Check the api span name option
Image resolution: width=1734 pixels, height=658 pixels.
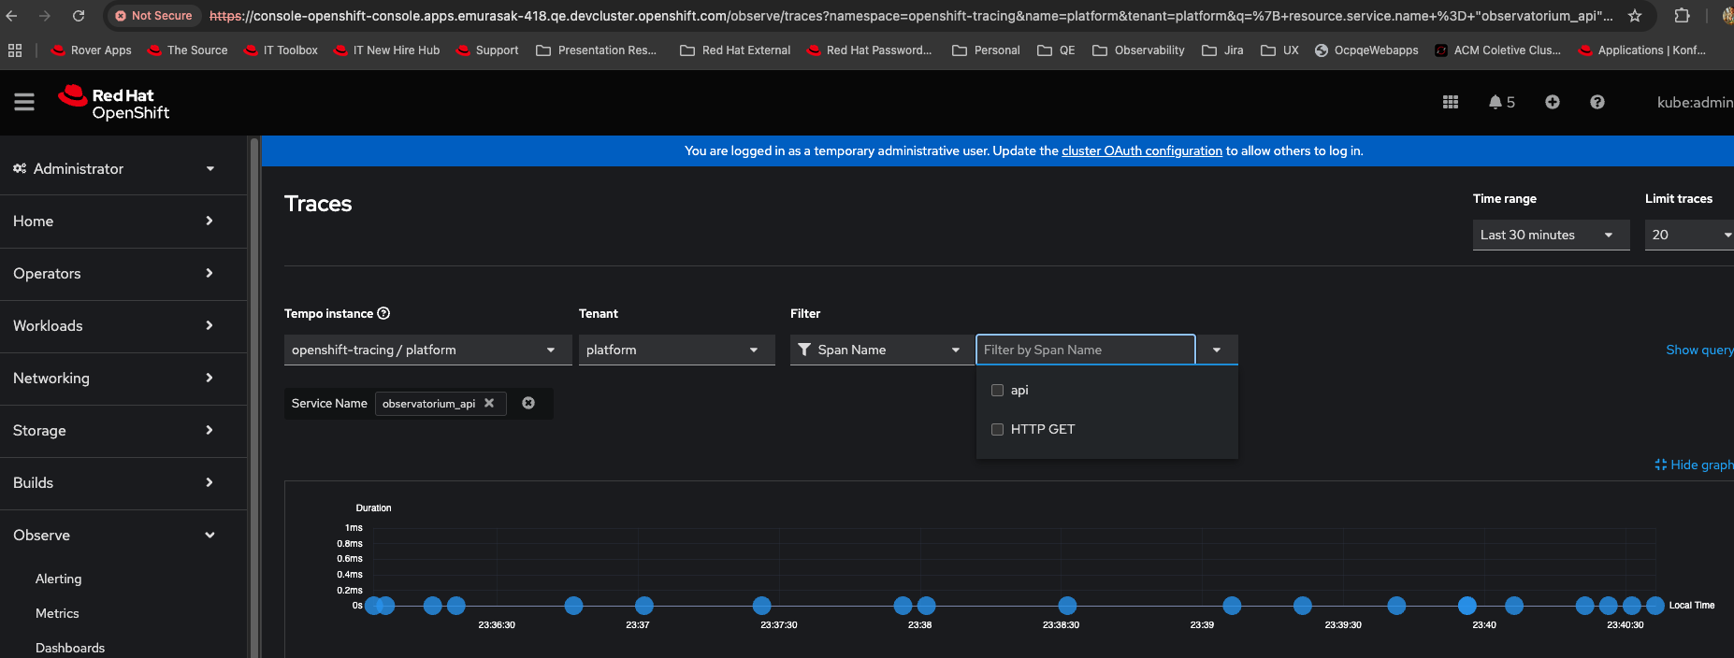pyautogui.click(x=997, y=391)
